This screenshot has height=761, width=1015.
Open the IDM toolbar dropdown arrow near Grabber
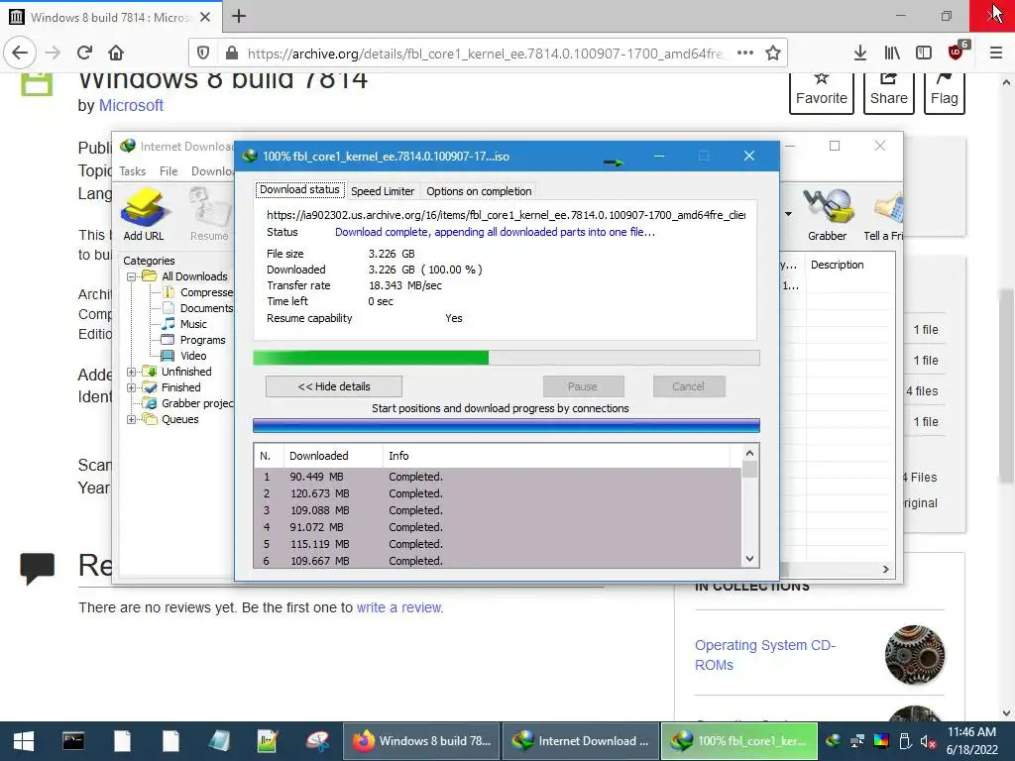pos(788,214)
